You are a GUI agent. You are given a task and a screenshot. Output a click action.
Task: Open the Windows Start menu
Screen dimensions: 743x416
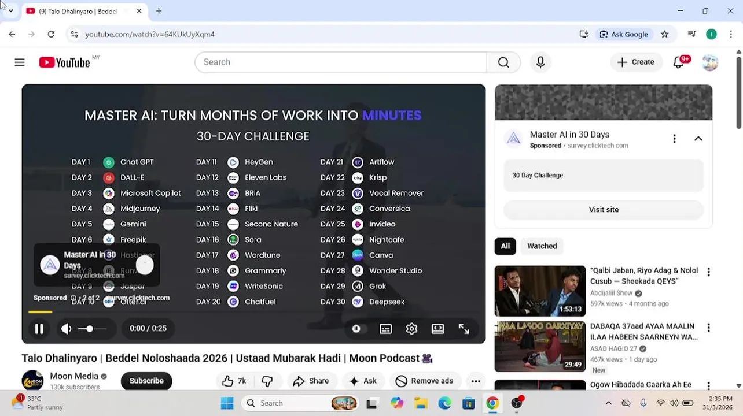point(227,403)
